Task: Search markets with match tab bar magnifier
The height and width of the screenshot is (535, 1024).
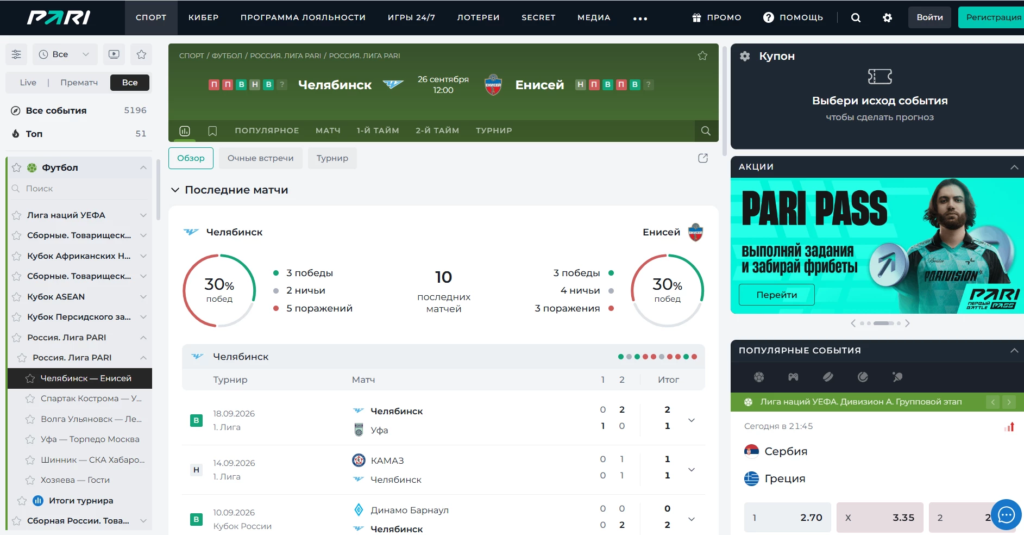Action: tap(706, 130)
